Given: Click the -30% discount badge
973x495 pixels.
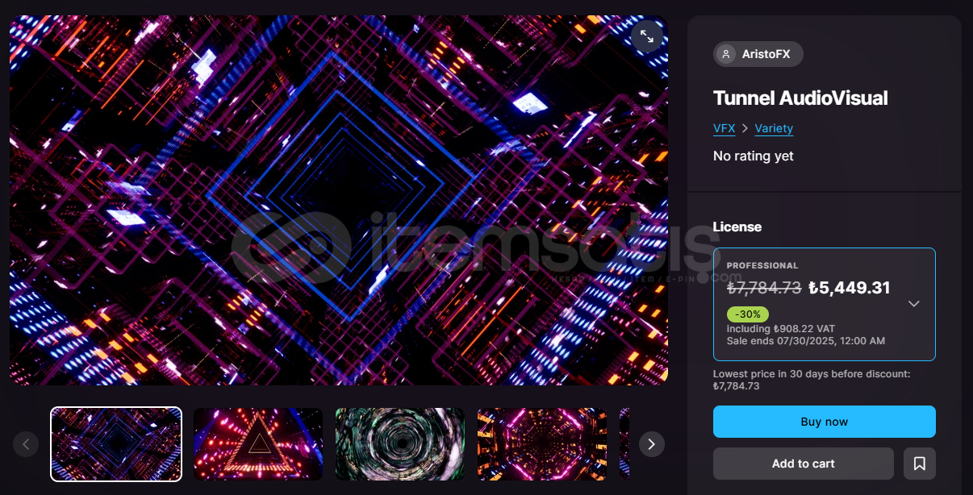Looking at the screenshot, I should [748, 314].
